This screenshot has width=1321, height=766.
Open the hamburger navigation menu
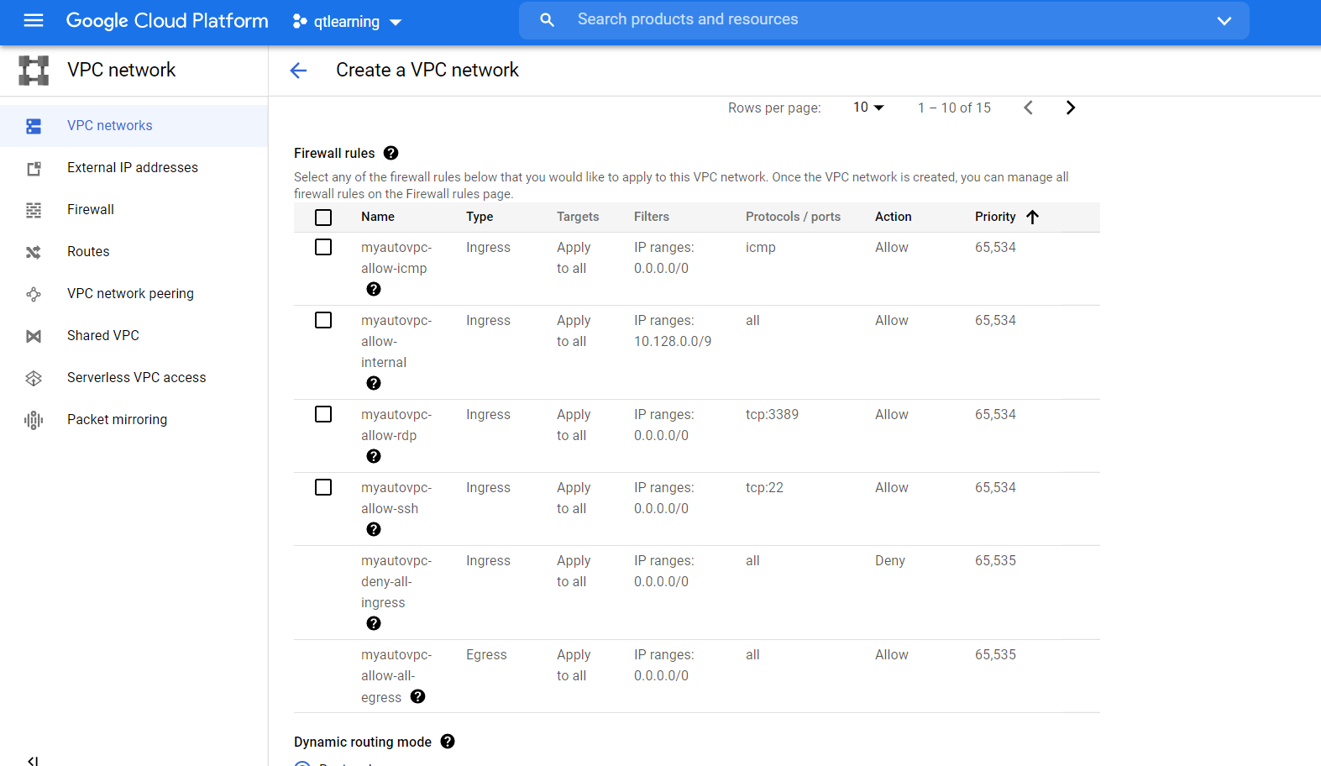(34, 20)
